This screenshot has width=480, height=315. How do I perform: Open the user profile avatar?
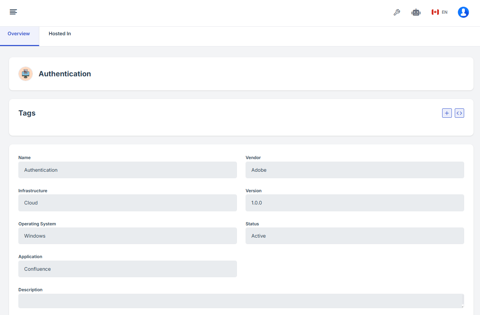[463, 12]
